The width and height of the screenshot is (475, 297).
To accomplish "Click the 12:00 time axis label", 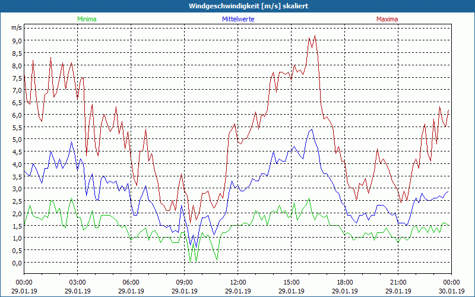I will pyautogui.click(x=238, y=282).
